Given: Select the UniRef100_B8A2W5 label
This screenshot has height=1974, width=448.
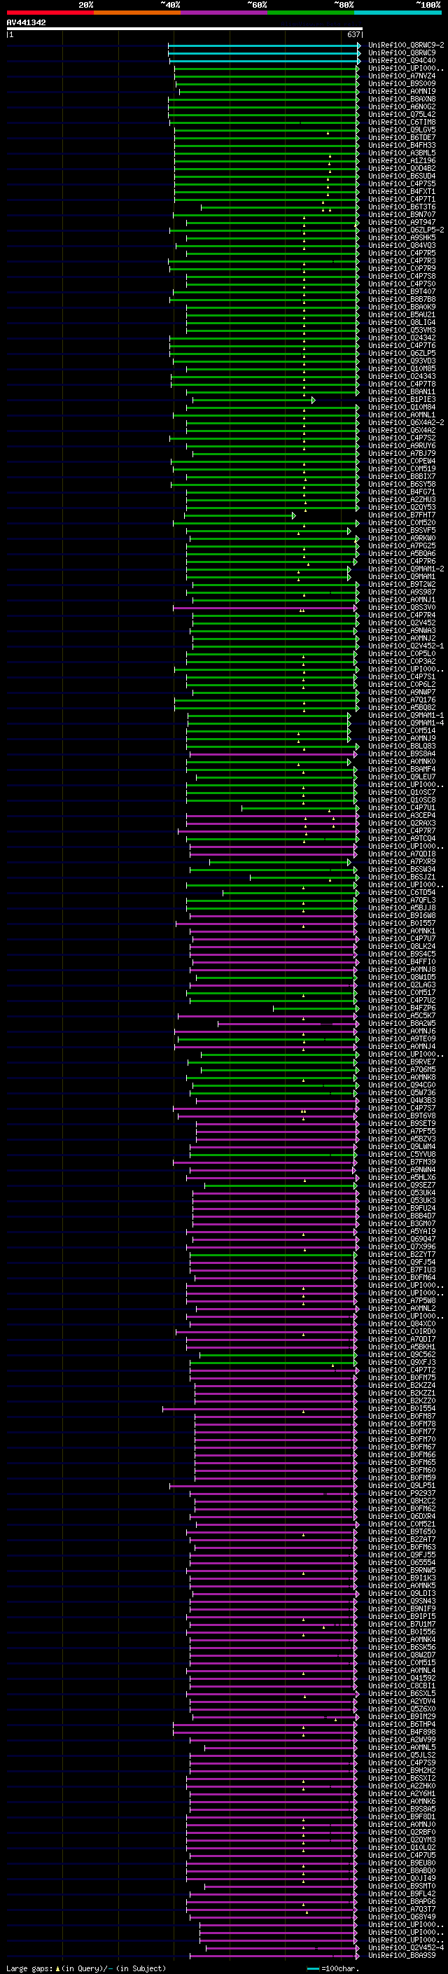Looking at the screenshot, I should [401, 1024].
